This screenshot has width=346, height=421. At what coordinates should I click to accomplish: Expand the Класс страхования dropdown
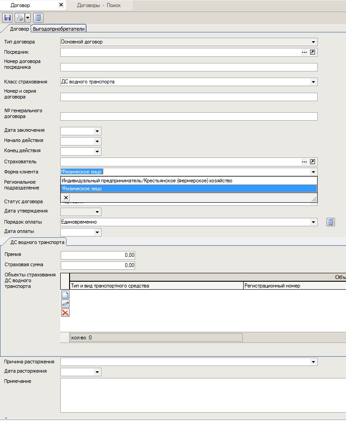coord(314,82)
